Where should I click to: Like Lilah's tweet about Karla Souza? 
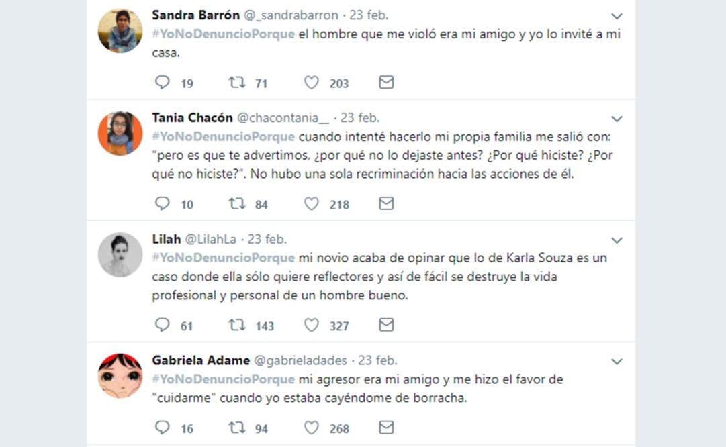coord(311,325)
